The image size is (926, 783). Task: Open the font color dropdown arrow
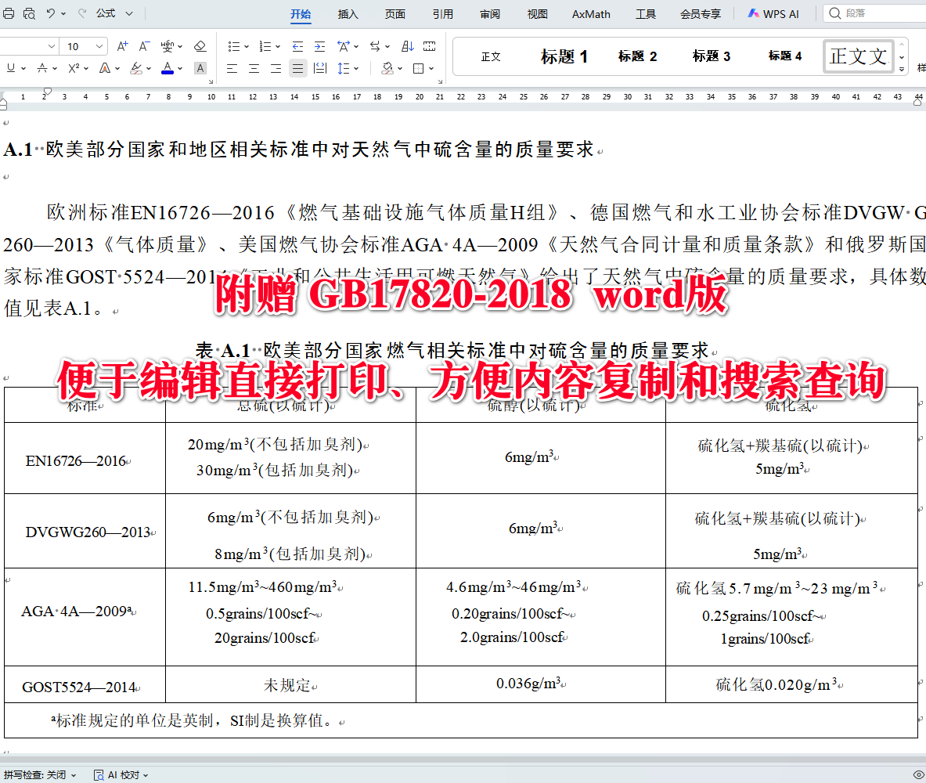[178, 68]
